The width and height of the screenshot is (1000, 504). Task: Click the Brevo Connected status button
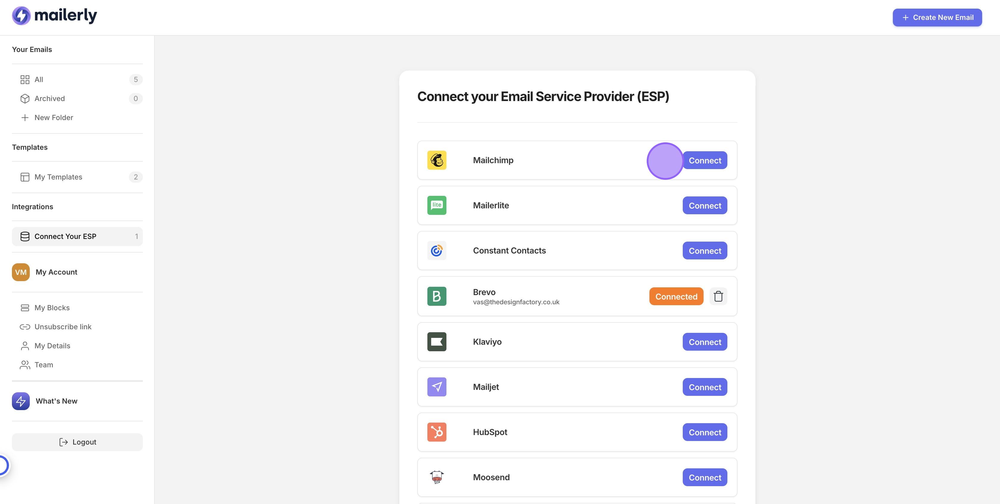click(x=676, y=297)
